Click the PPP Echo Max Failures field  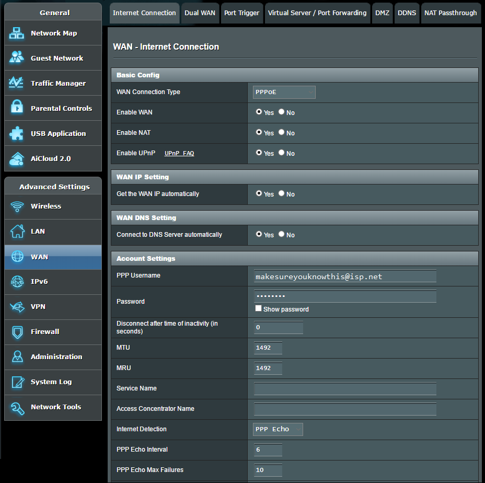tap(268, 470)
